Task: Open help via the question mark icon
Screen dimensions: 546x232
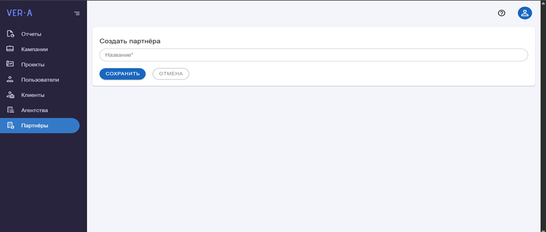Action: tap(501, 14)
